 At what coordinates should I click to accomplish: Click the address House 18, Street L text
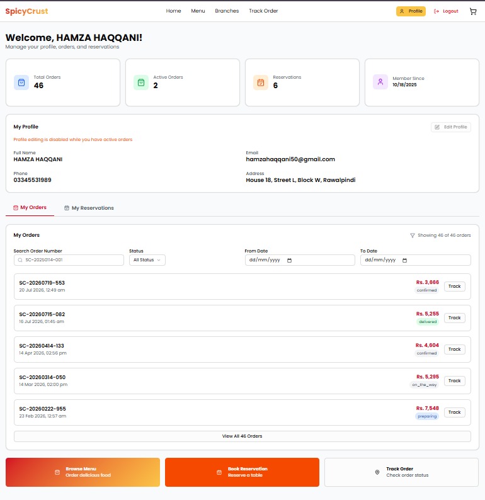[x=300, y=180]
